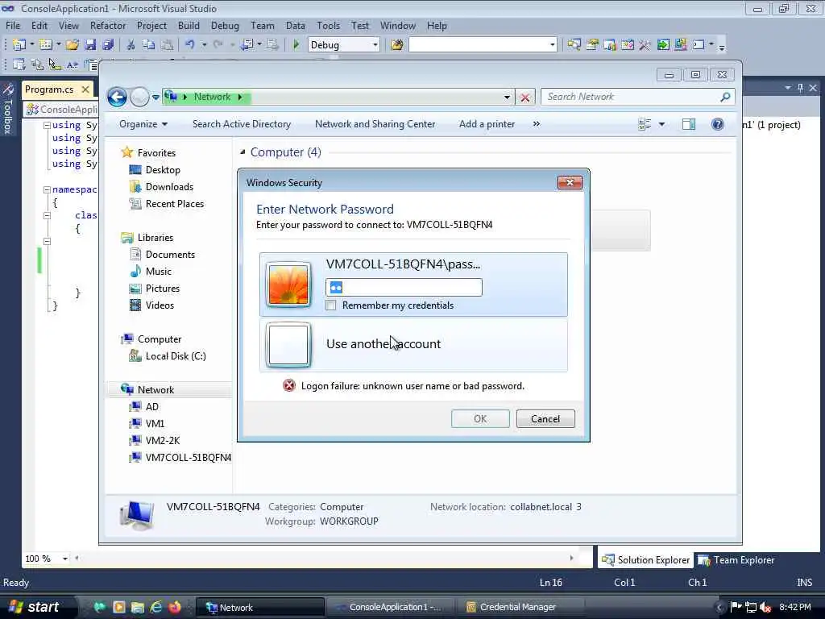The image size is (825, 619).
Task: Click the Navigate Backward icon in toolbar
Action: [x=247, y=45]
